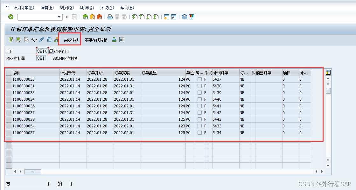Screen dimensions: 356x190
Task: Click the 物料 column header
Action: [x=36, y=73]
